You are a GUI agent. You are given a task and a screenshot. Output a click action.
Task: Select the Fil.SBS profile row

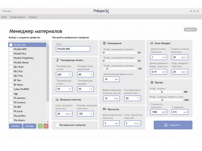(27, 107)
